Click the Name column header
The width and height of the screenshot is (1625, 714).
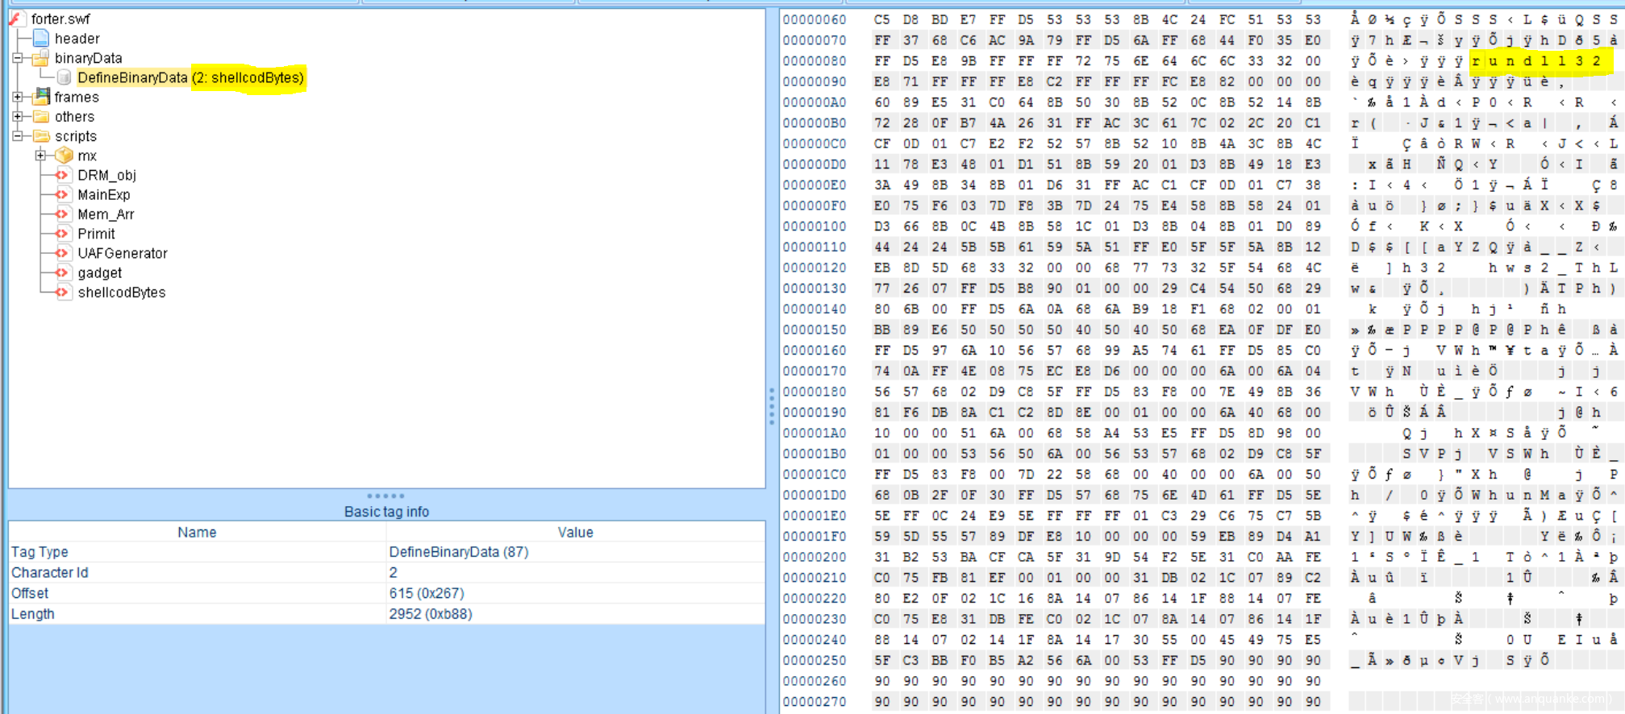(x=197, y=532)
